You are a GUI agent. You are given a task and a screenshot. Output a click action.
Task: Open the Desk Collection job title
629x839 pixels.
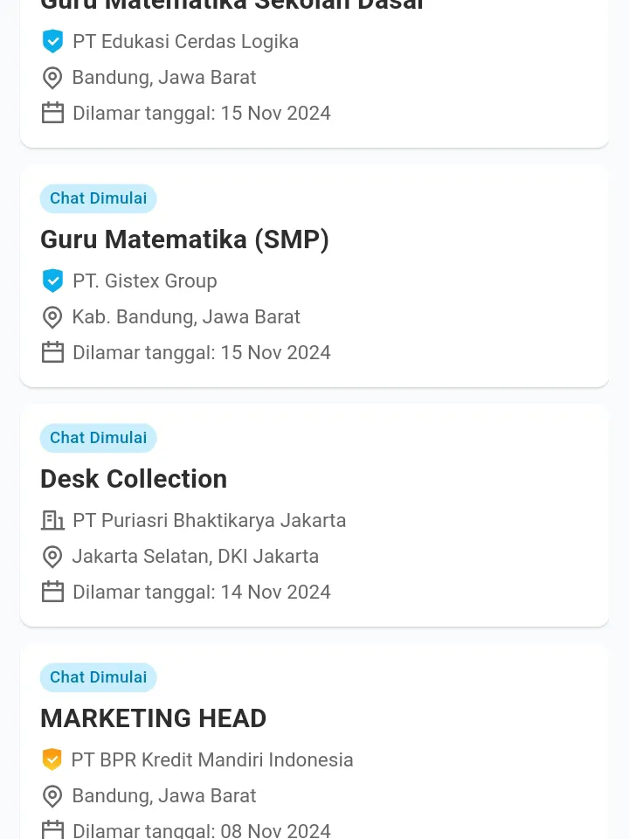click(x=134, y=479)
